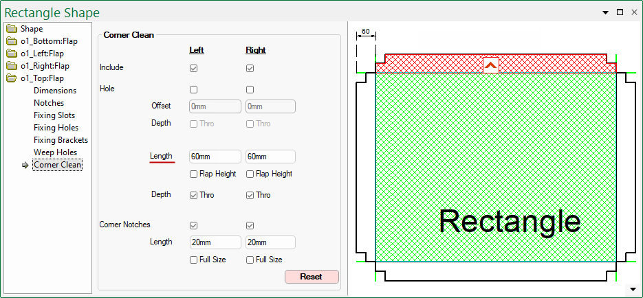Click the arrow marker beside Corner Clean

pyautogui.click(x=25, y=165)
